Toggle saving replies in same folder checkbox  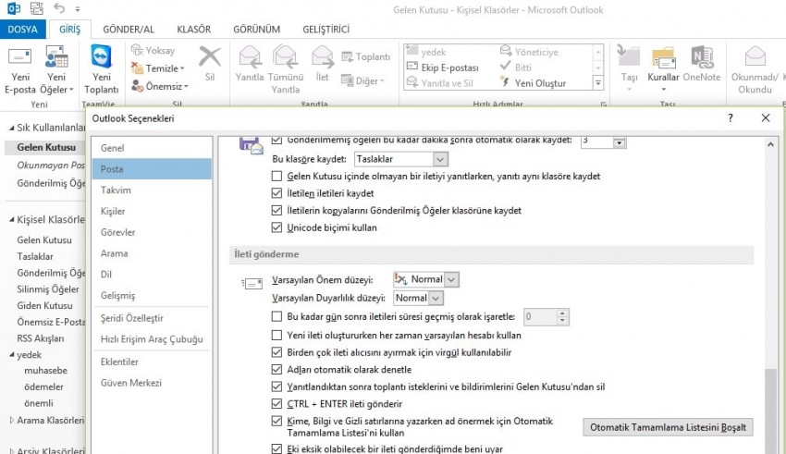coord(276,176)
